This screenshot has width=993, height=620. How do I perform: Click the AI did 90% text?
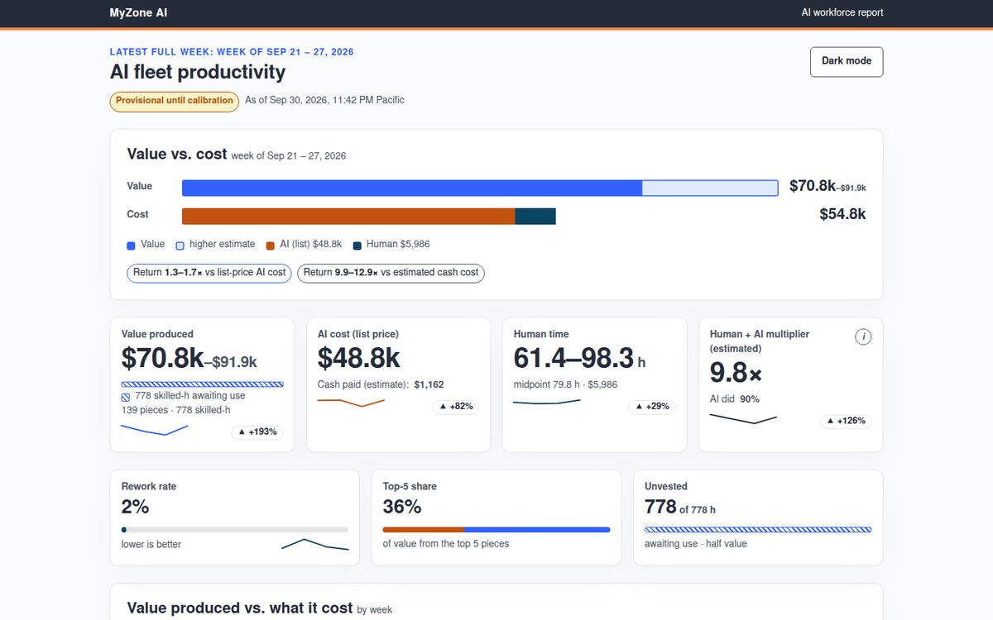pos(734,399)
